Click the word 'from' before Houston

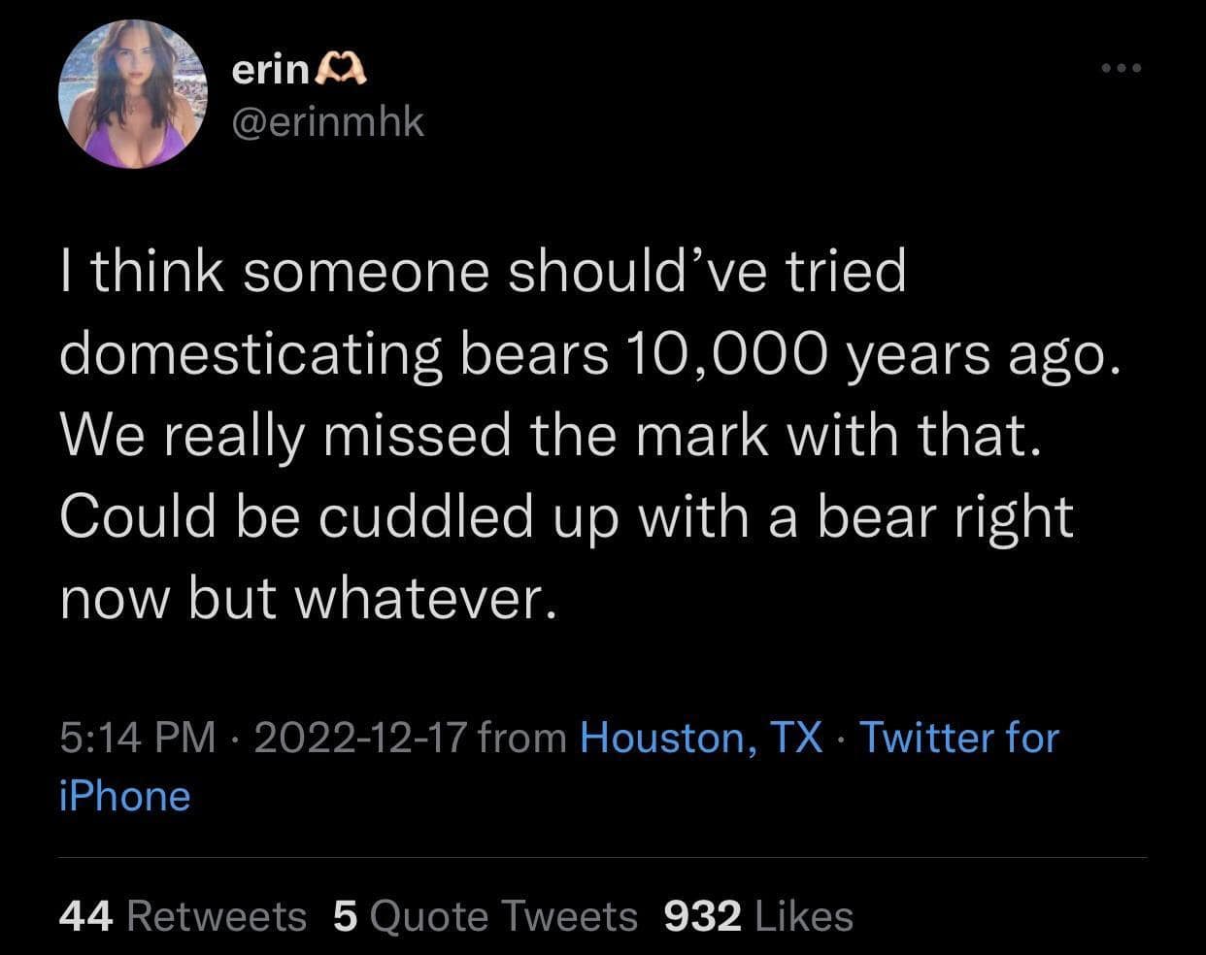click(524, 738)
